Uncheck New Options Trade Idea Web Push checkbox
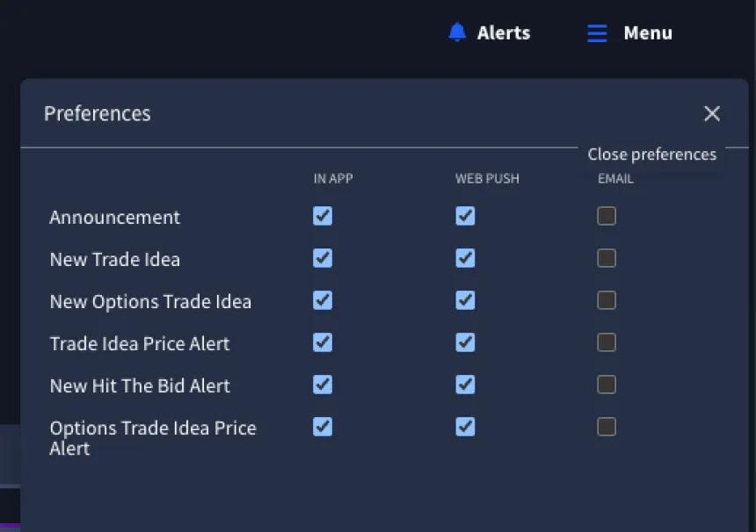756x532 pixels. tap(465, 300)
